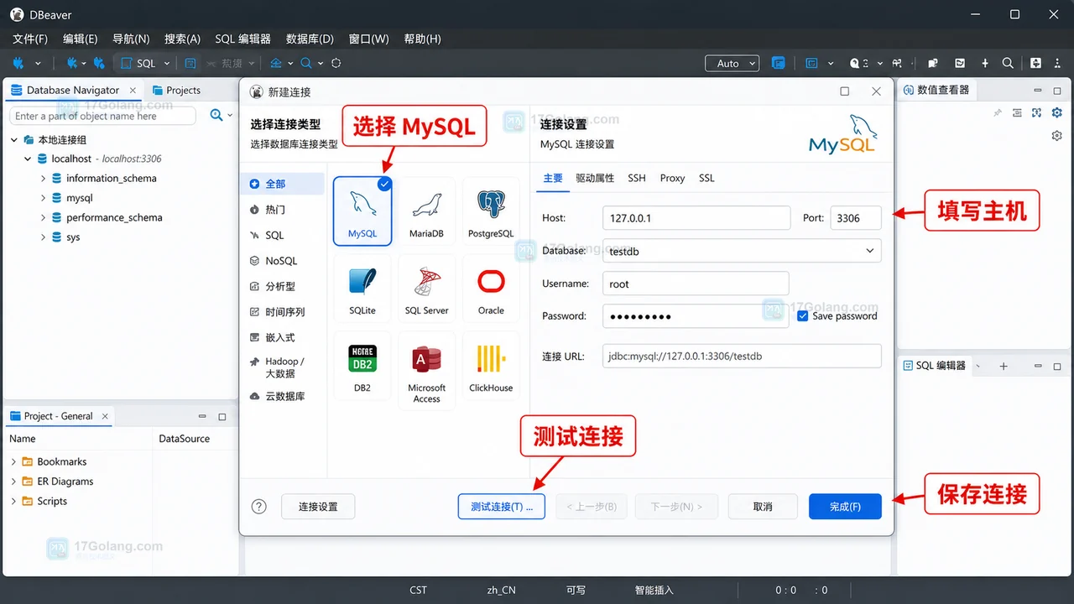Close the Project - General tab
This screenshot has height=604, width=1074.
click(105, 416)
